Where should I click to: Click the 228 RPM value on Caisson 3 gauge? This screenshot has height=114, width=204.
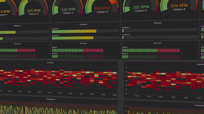coord(68,9)
